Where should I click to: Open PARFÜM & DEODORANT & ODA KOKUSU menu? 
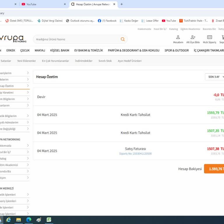(134, 50)
